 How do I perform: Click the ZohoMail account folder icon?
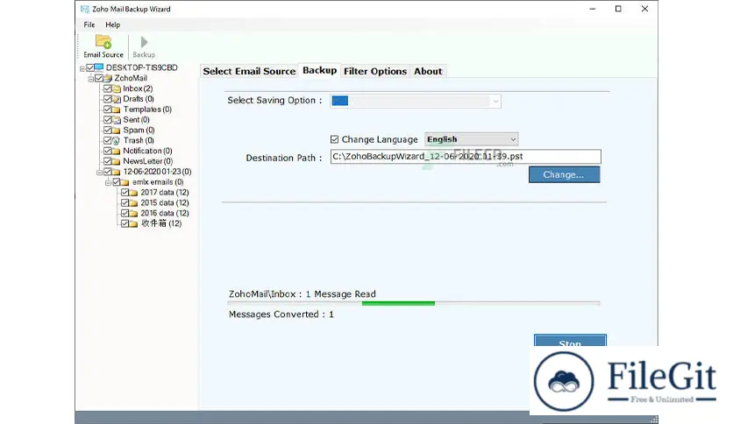click(x=108, y=78)
